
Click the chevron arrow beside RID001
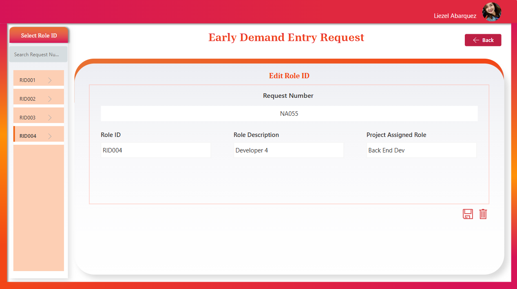pyautogui.click(x=50, y=80)
